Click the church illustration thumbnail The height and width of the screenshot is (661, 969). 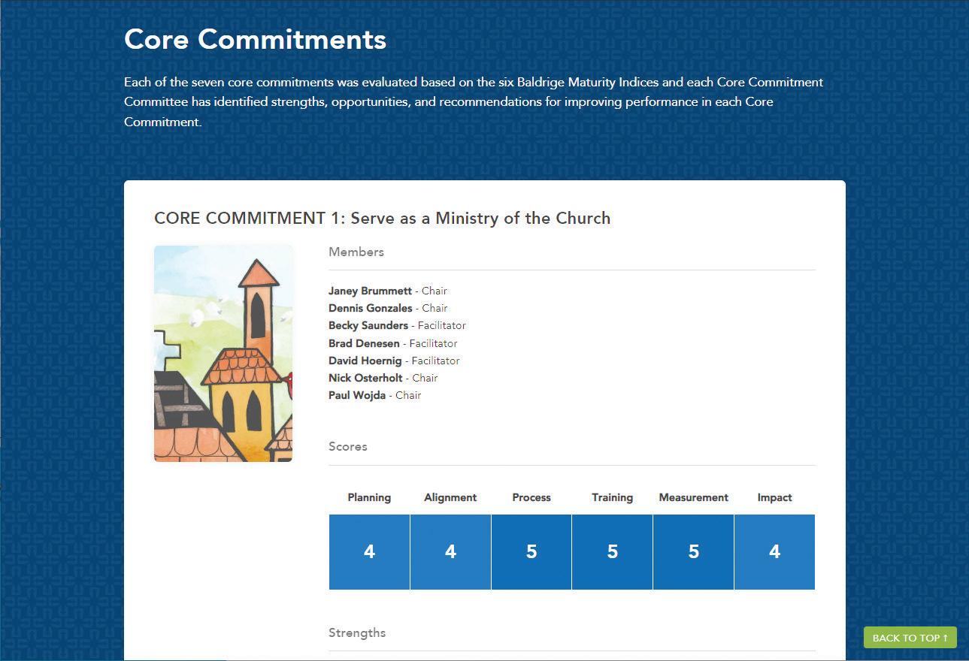pos(223,353)
